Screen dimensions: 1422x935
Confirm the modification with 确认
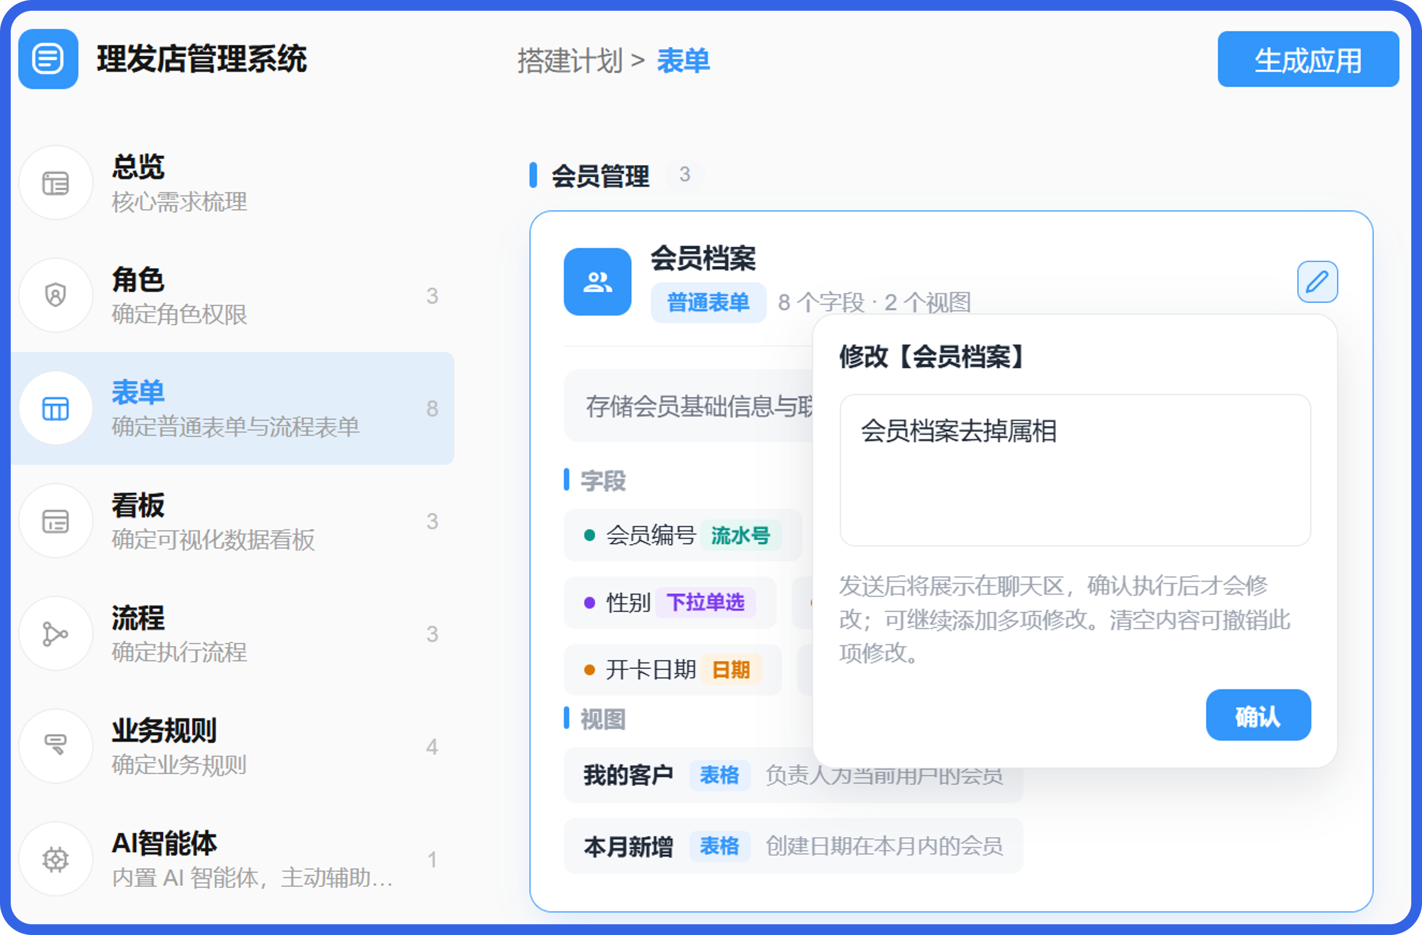click(1258, 715)
